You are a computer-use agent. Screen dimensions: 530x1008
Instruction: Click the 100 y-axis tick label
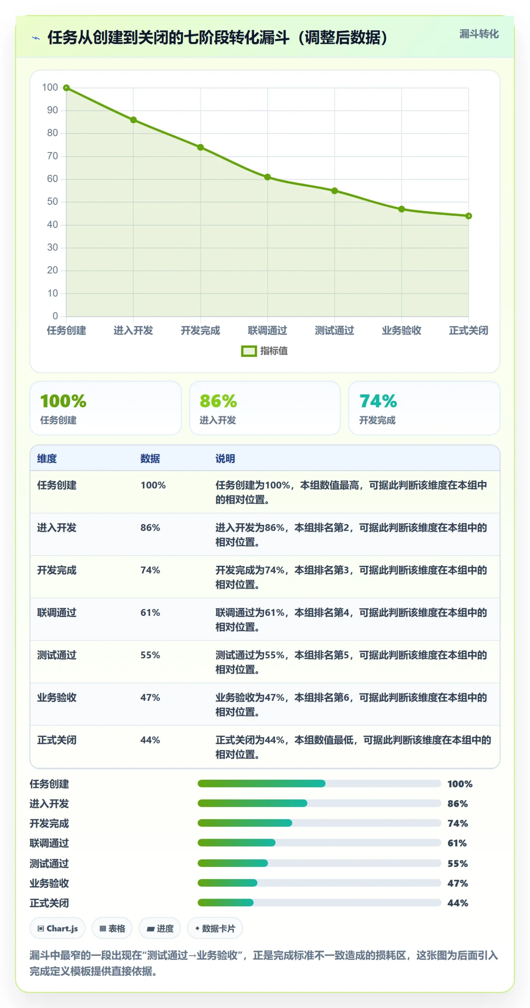(x=50, y=87)
